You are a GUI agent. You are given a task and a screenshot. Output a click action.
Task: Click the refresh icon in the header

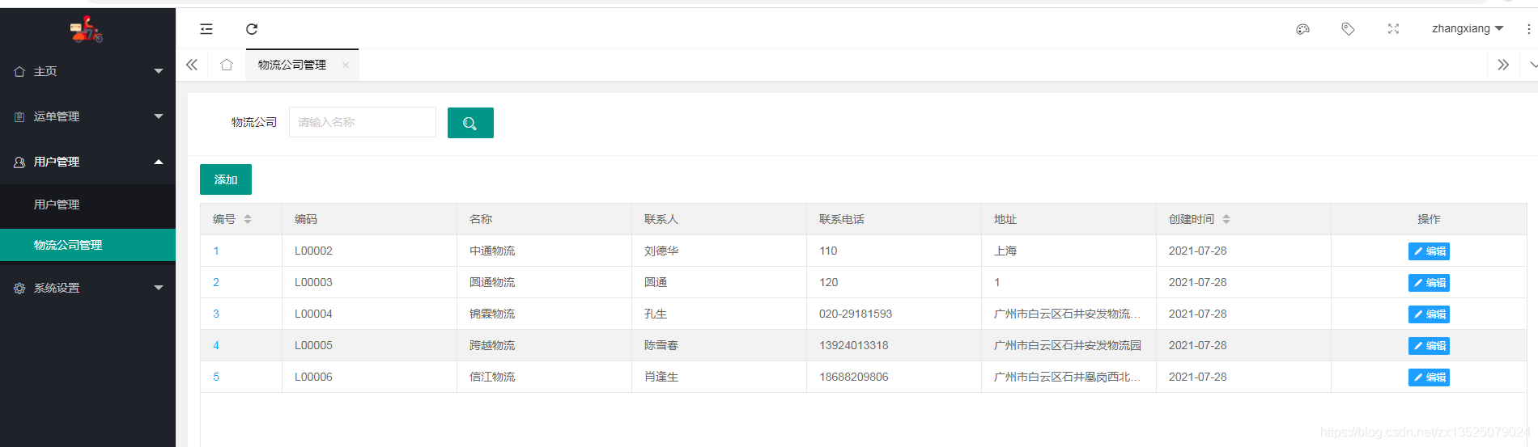coord(252,29)
